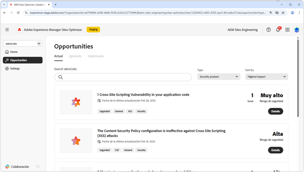Image resolution: width=304 pixels, height=172 pixels.
Task: Click the Home house icon in sidebar
Action: click(x=7, y=52)
